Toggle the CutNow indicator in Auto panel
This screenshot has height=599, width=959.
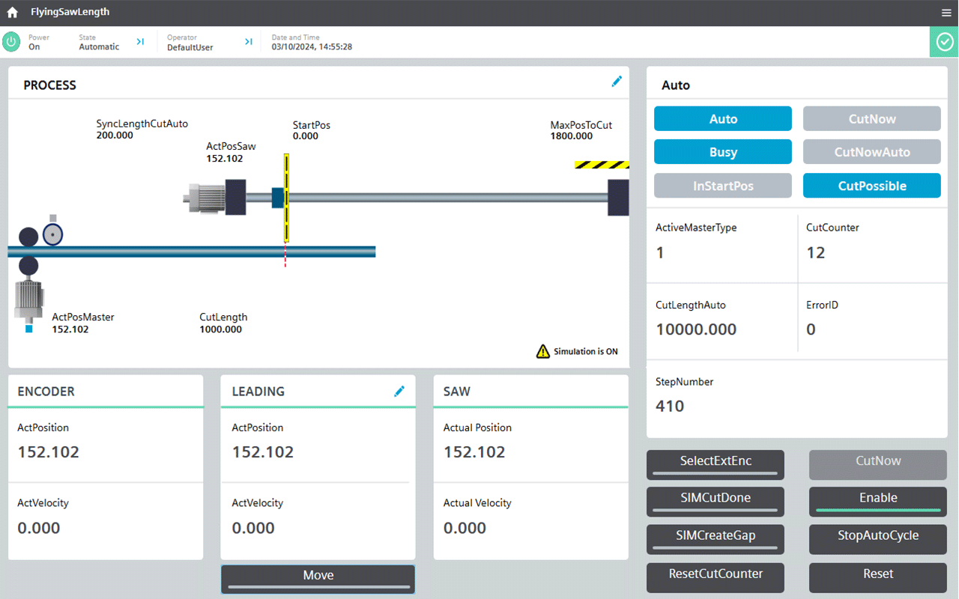click(x=872, y=119)
